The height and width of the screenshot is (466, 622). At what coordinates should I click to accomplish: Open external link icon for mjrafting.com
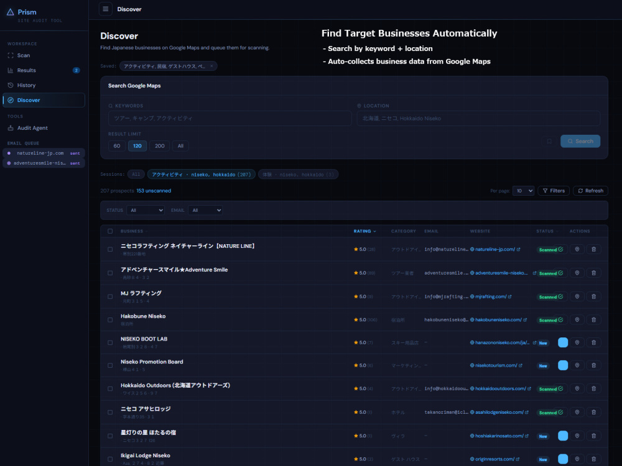tap(510, 296)
